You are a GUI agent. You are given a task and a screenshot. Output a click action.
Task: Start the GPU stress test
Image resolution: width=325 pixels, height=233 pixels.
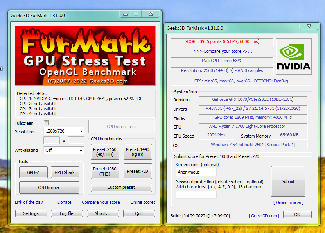tap(122, 127)
